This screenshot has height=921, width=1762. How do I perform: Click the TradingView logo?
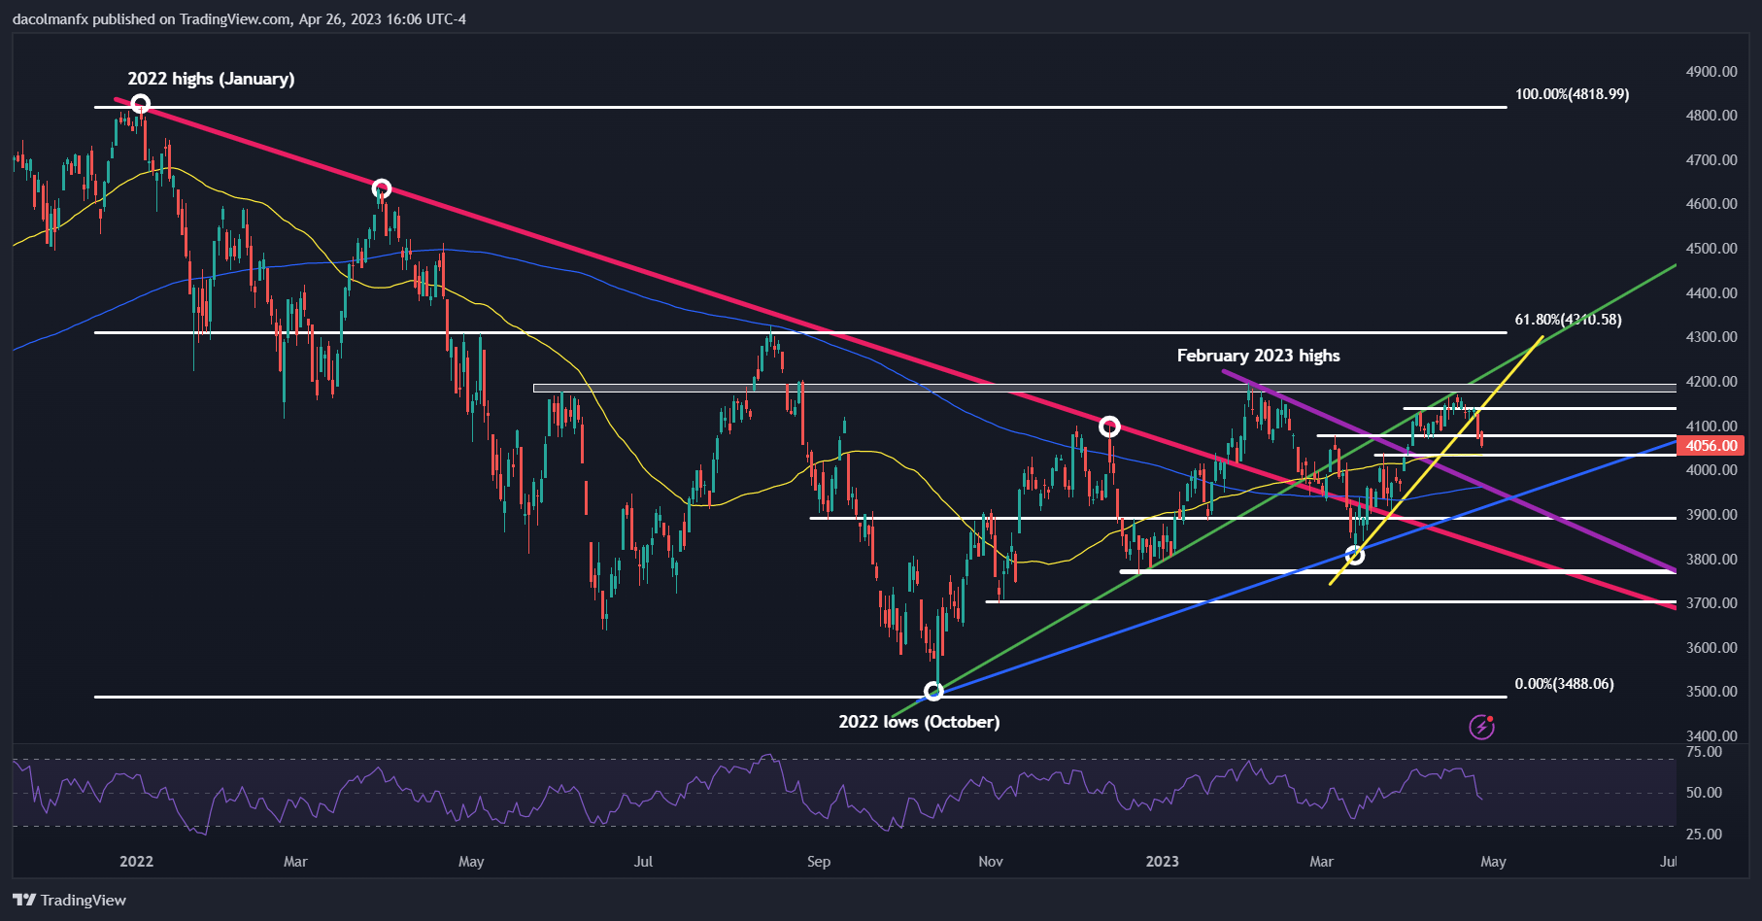(x=70, y=900)
